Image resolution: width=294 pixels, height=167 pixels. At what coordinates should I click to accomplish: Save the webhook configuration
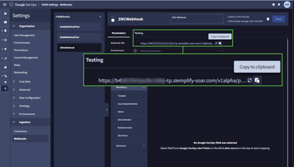coord(278,19)
